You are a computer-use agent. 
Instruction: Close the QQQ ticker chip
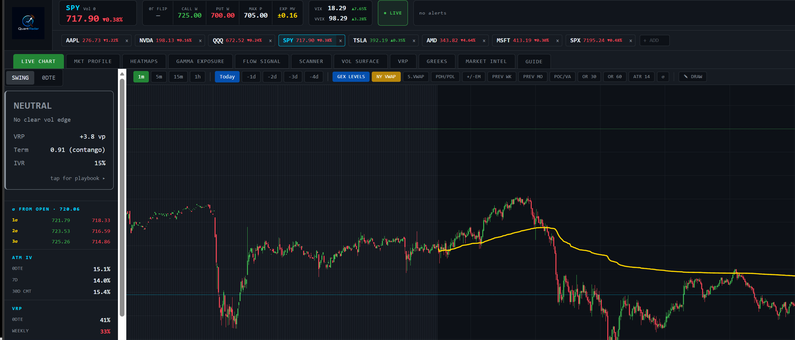coord(270,41)
